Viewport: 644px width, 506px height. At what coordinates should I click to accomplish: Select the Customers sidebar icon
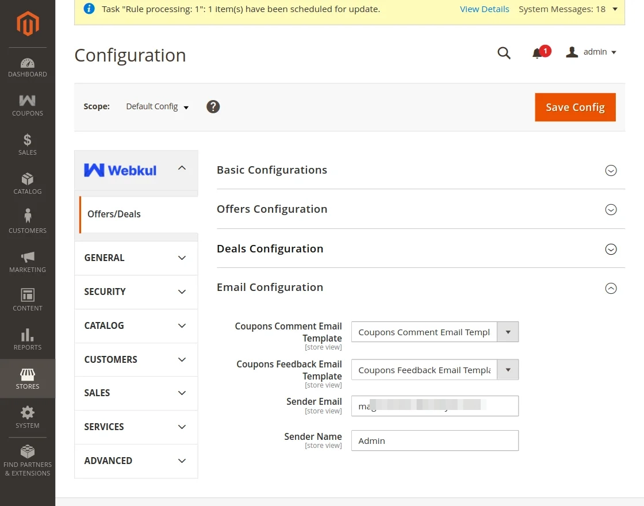coord(27,220)
